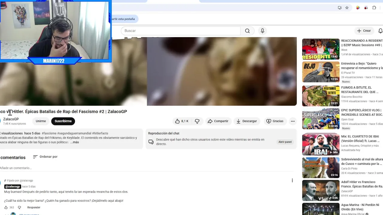This screenshot has height=215, width=383.
Task: Open the Crear menu button
Action: [364, 31]
